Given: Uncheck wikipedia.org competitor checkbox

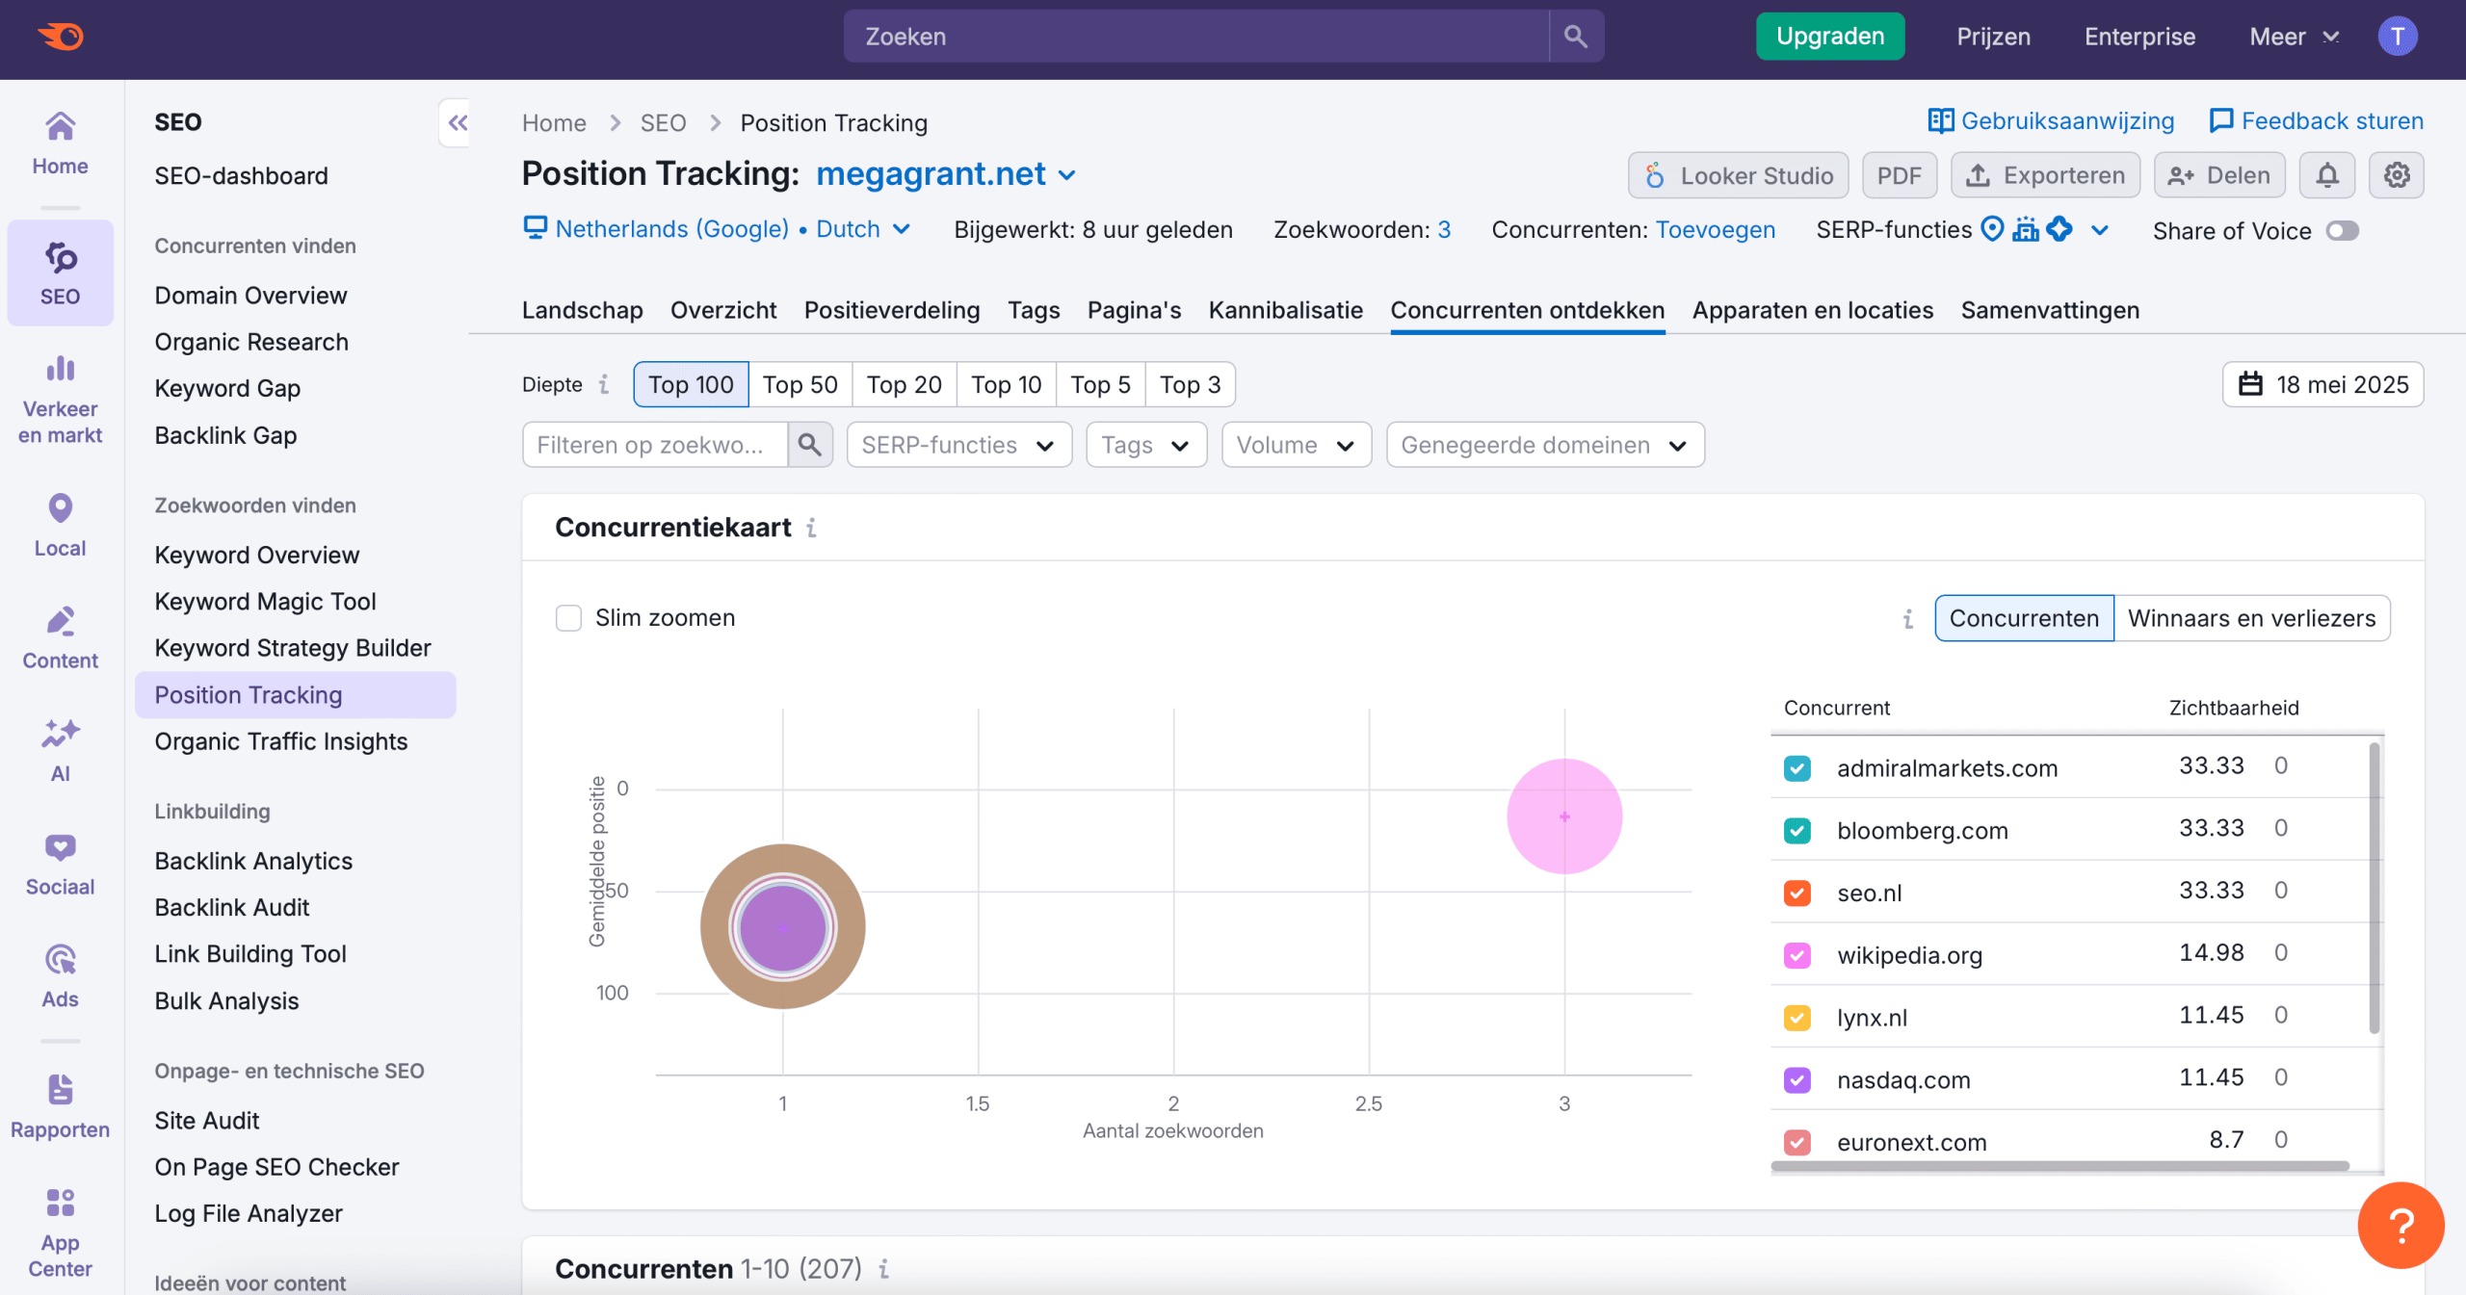Looking at the screenshot, I should point(1797,955).
